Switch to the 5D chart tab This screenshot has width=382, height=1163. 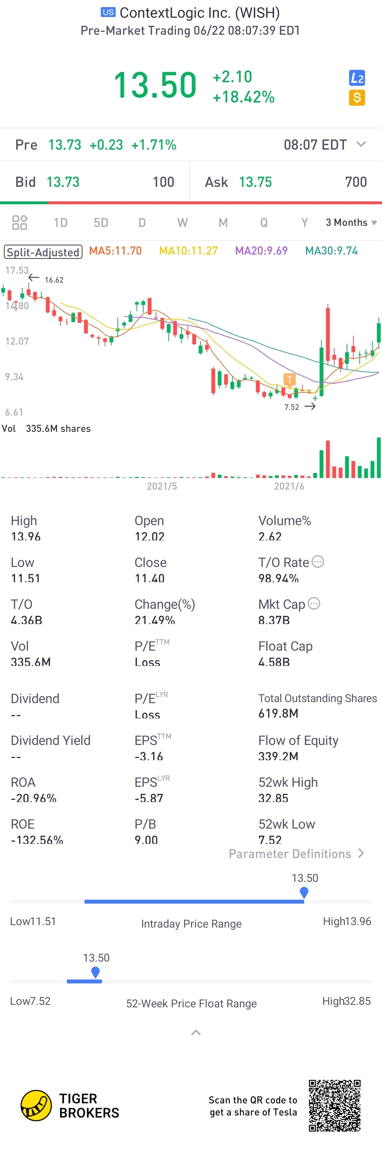101,223
